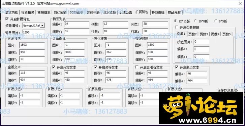Switch to the 在线列表 tab
This screenshot has height=126, width=245.
[93, 12]
